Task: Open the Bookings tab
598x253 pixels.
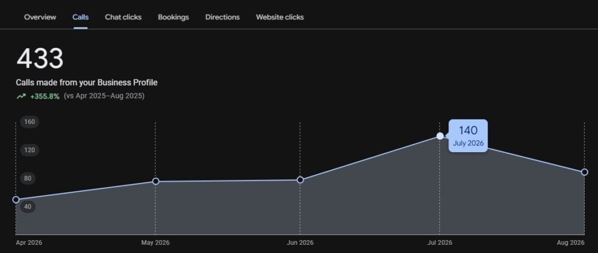Action: 173,17
